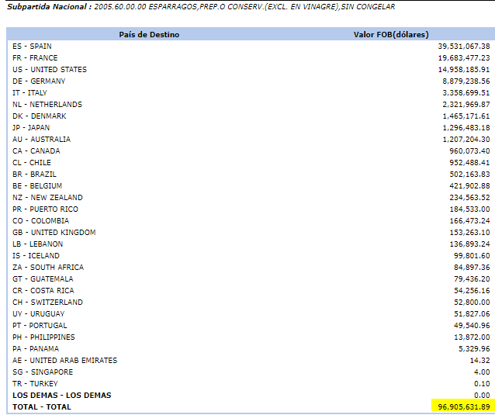
Task: Click New Zealand's value 234,563.52
Action: (469, 198)
